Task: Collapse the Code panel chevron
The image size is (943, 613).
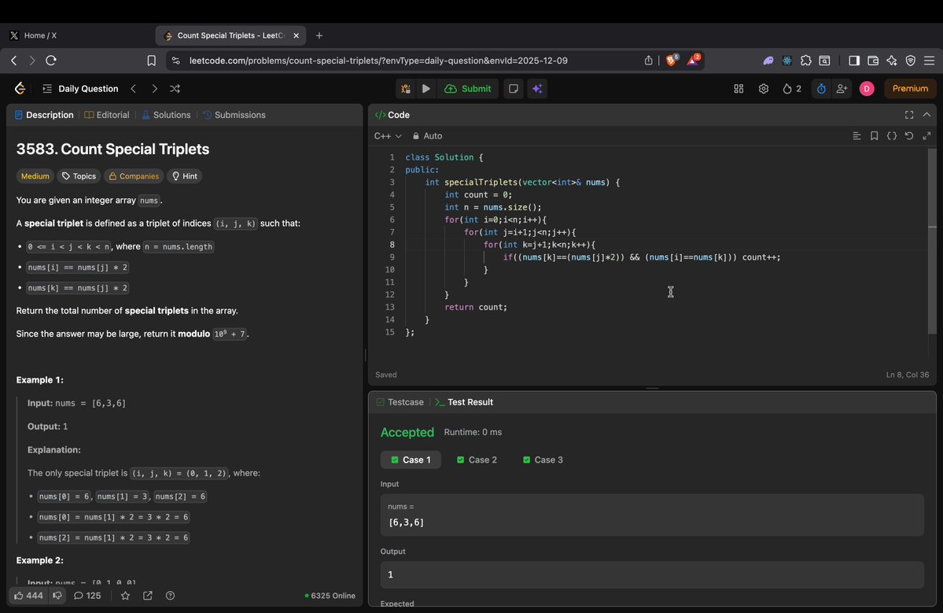Action: click(x=926, y=115)
